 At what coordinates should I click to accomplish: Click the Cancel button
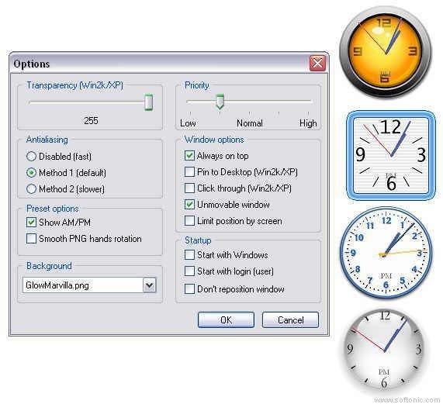[x=290, y=320]
